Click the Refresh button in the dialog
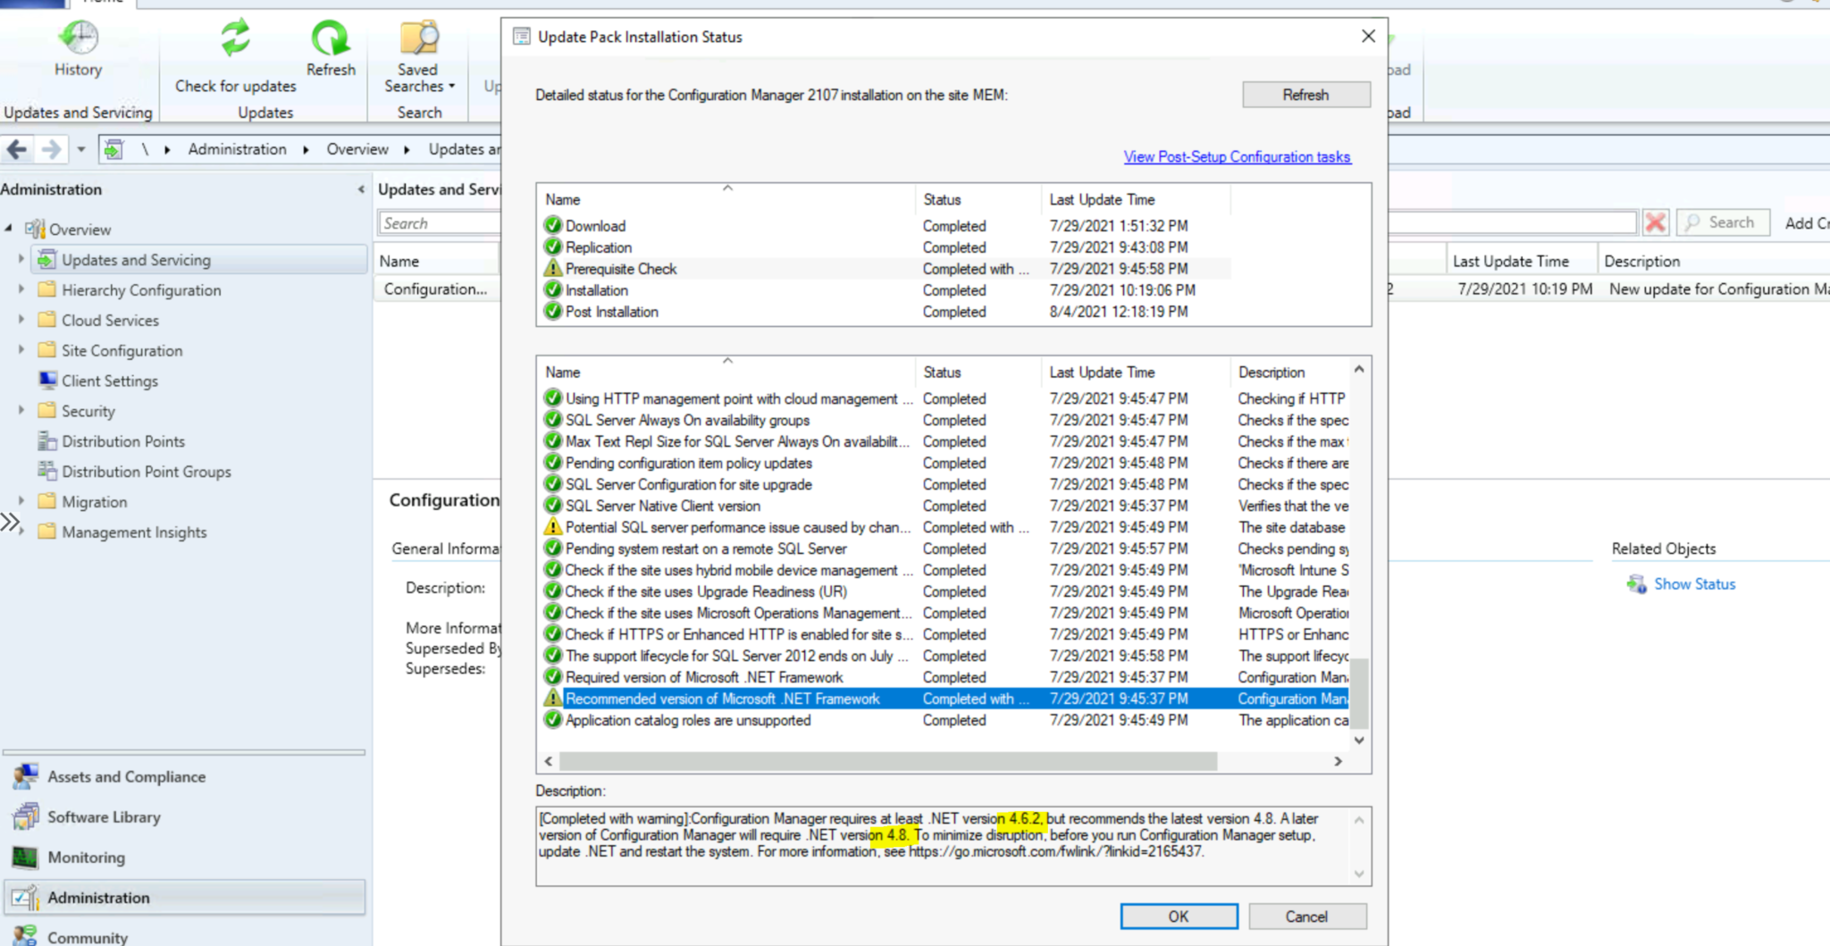The height and width of the screenshot is (946, 1830). [x=1305, y=95]
